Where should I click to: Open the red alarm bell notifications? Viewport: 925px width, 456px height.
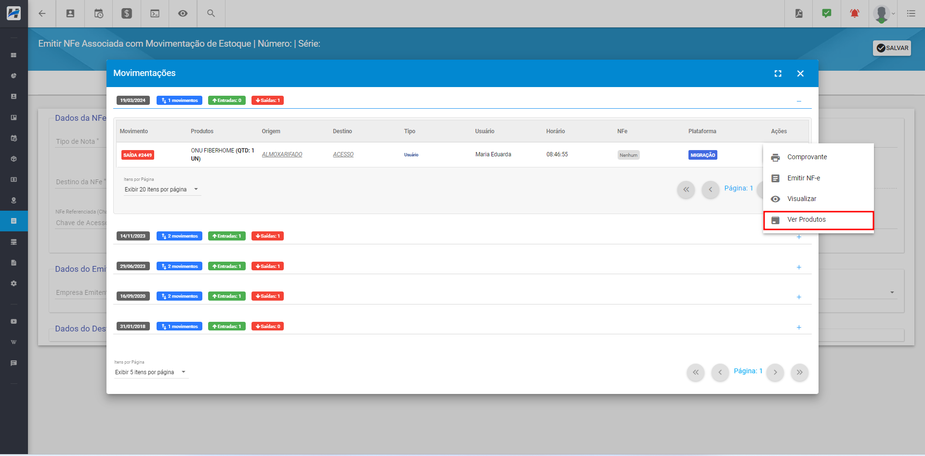tap(855, 13)
